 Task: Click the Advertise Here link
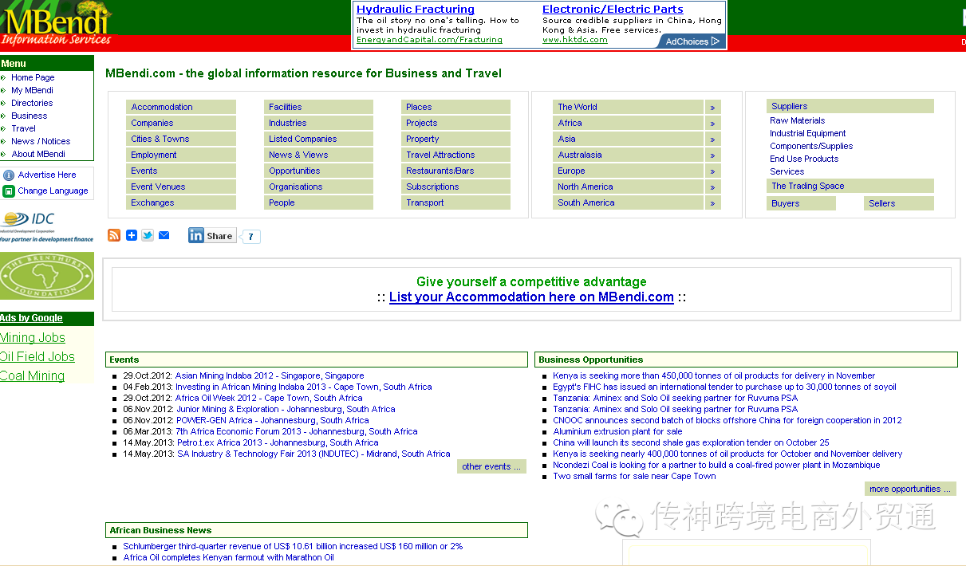pyautogui.click(x=47, y=175)
